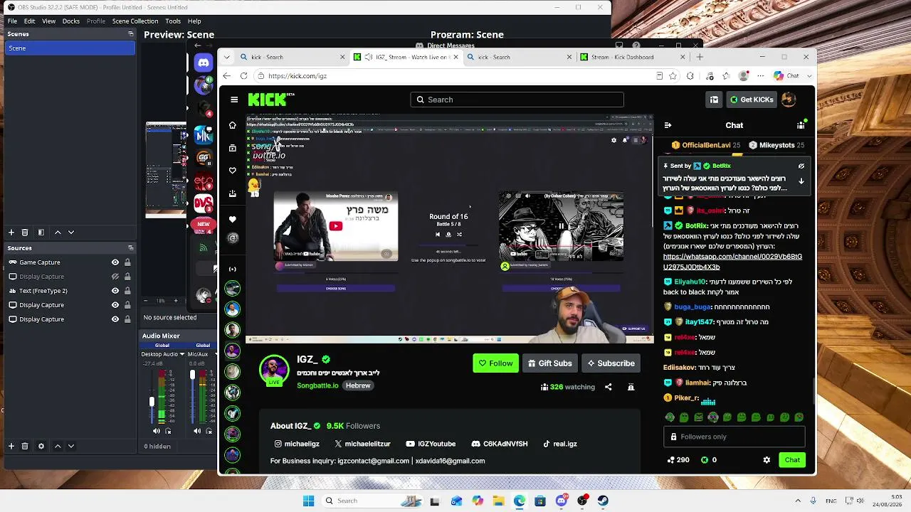This screenshot has width=911, height=512.
Task: Go to Kick home via logo
Action: point(267,100)
